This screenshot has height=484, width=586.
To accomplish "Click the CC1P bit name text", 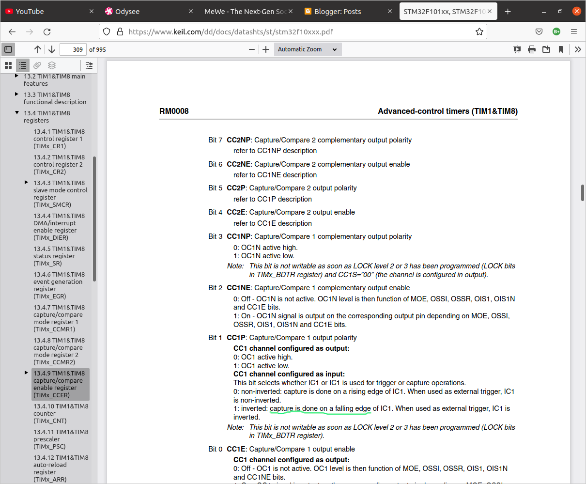I will (236, 338).
